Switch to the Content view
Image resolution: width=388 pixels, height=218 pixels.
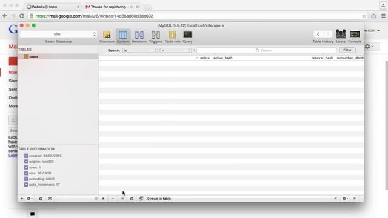coord(123,37)
